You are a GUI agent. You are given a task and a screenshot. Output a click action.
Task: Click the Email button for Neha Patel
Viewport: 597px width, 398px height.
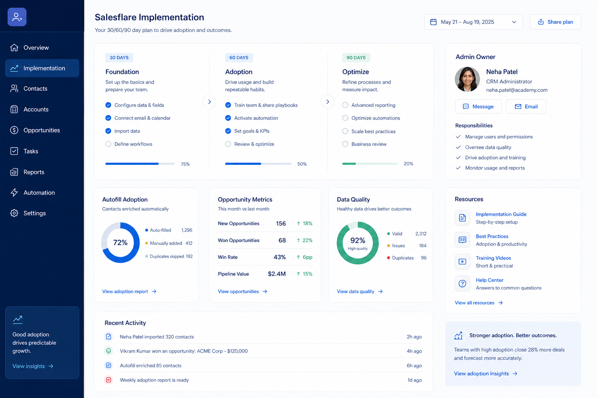click(526, 106)
